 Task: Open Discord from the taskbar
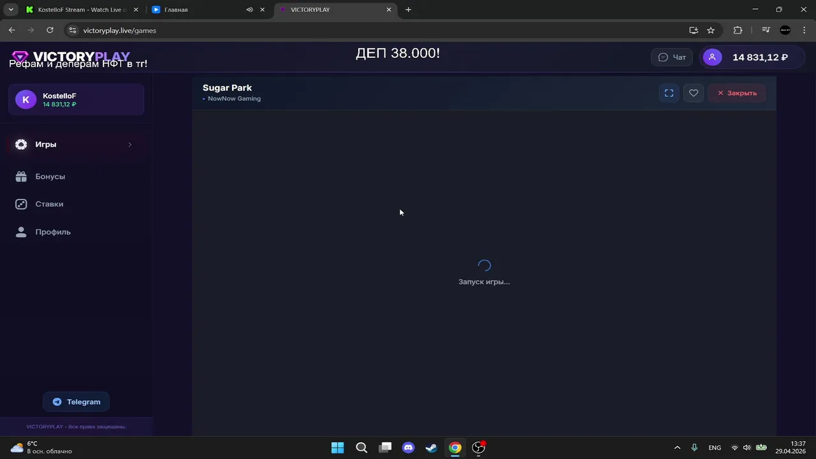[x=408, y=448]
